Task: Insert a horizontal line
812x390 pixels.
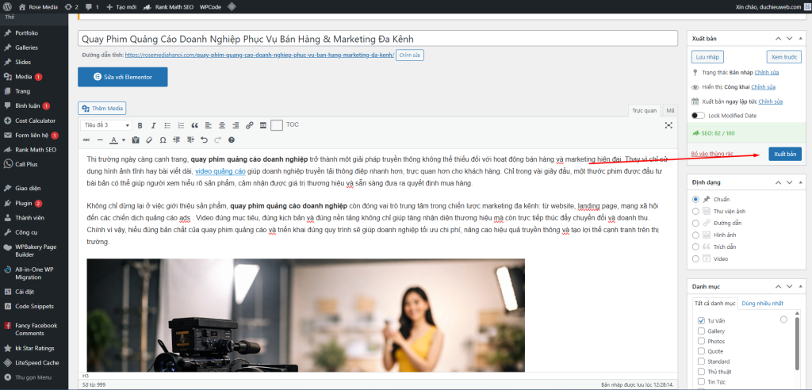Action: tap(100, 140)
